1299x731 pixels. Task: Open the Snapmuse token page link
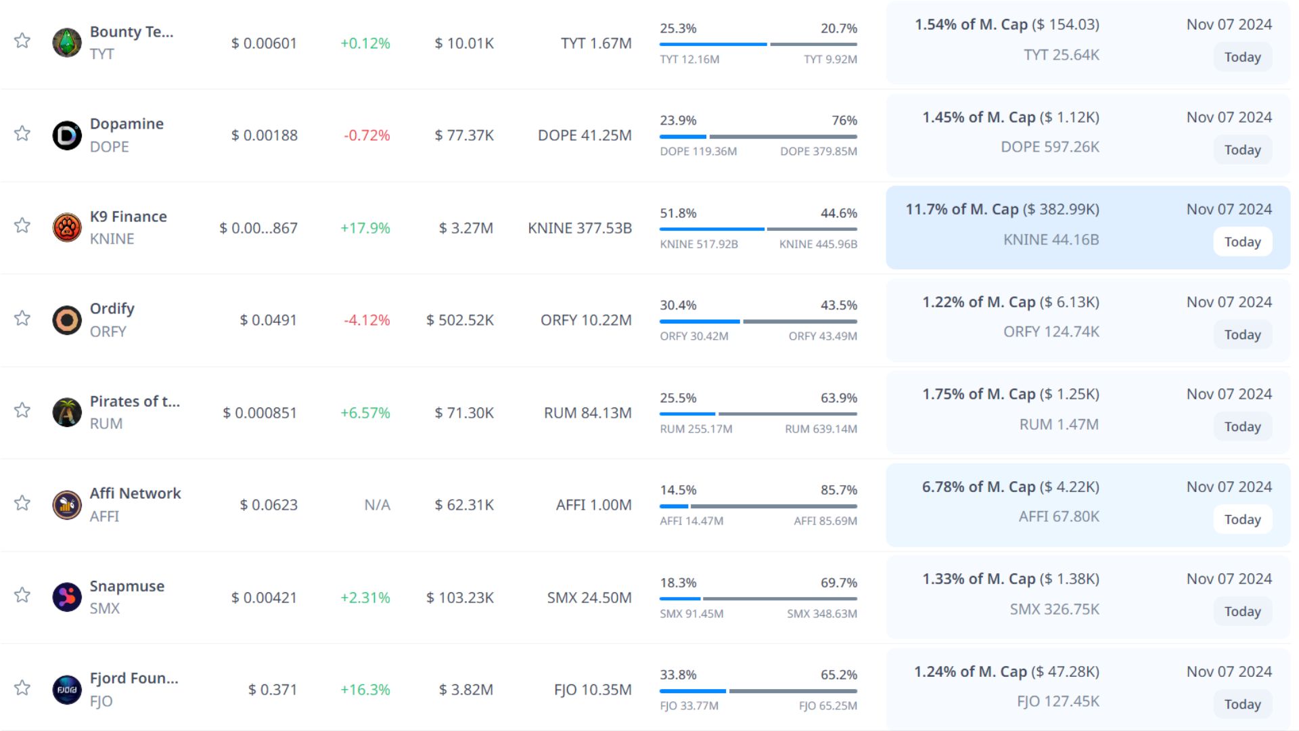[127, 586]
